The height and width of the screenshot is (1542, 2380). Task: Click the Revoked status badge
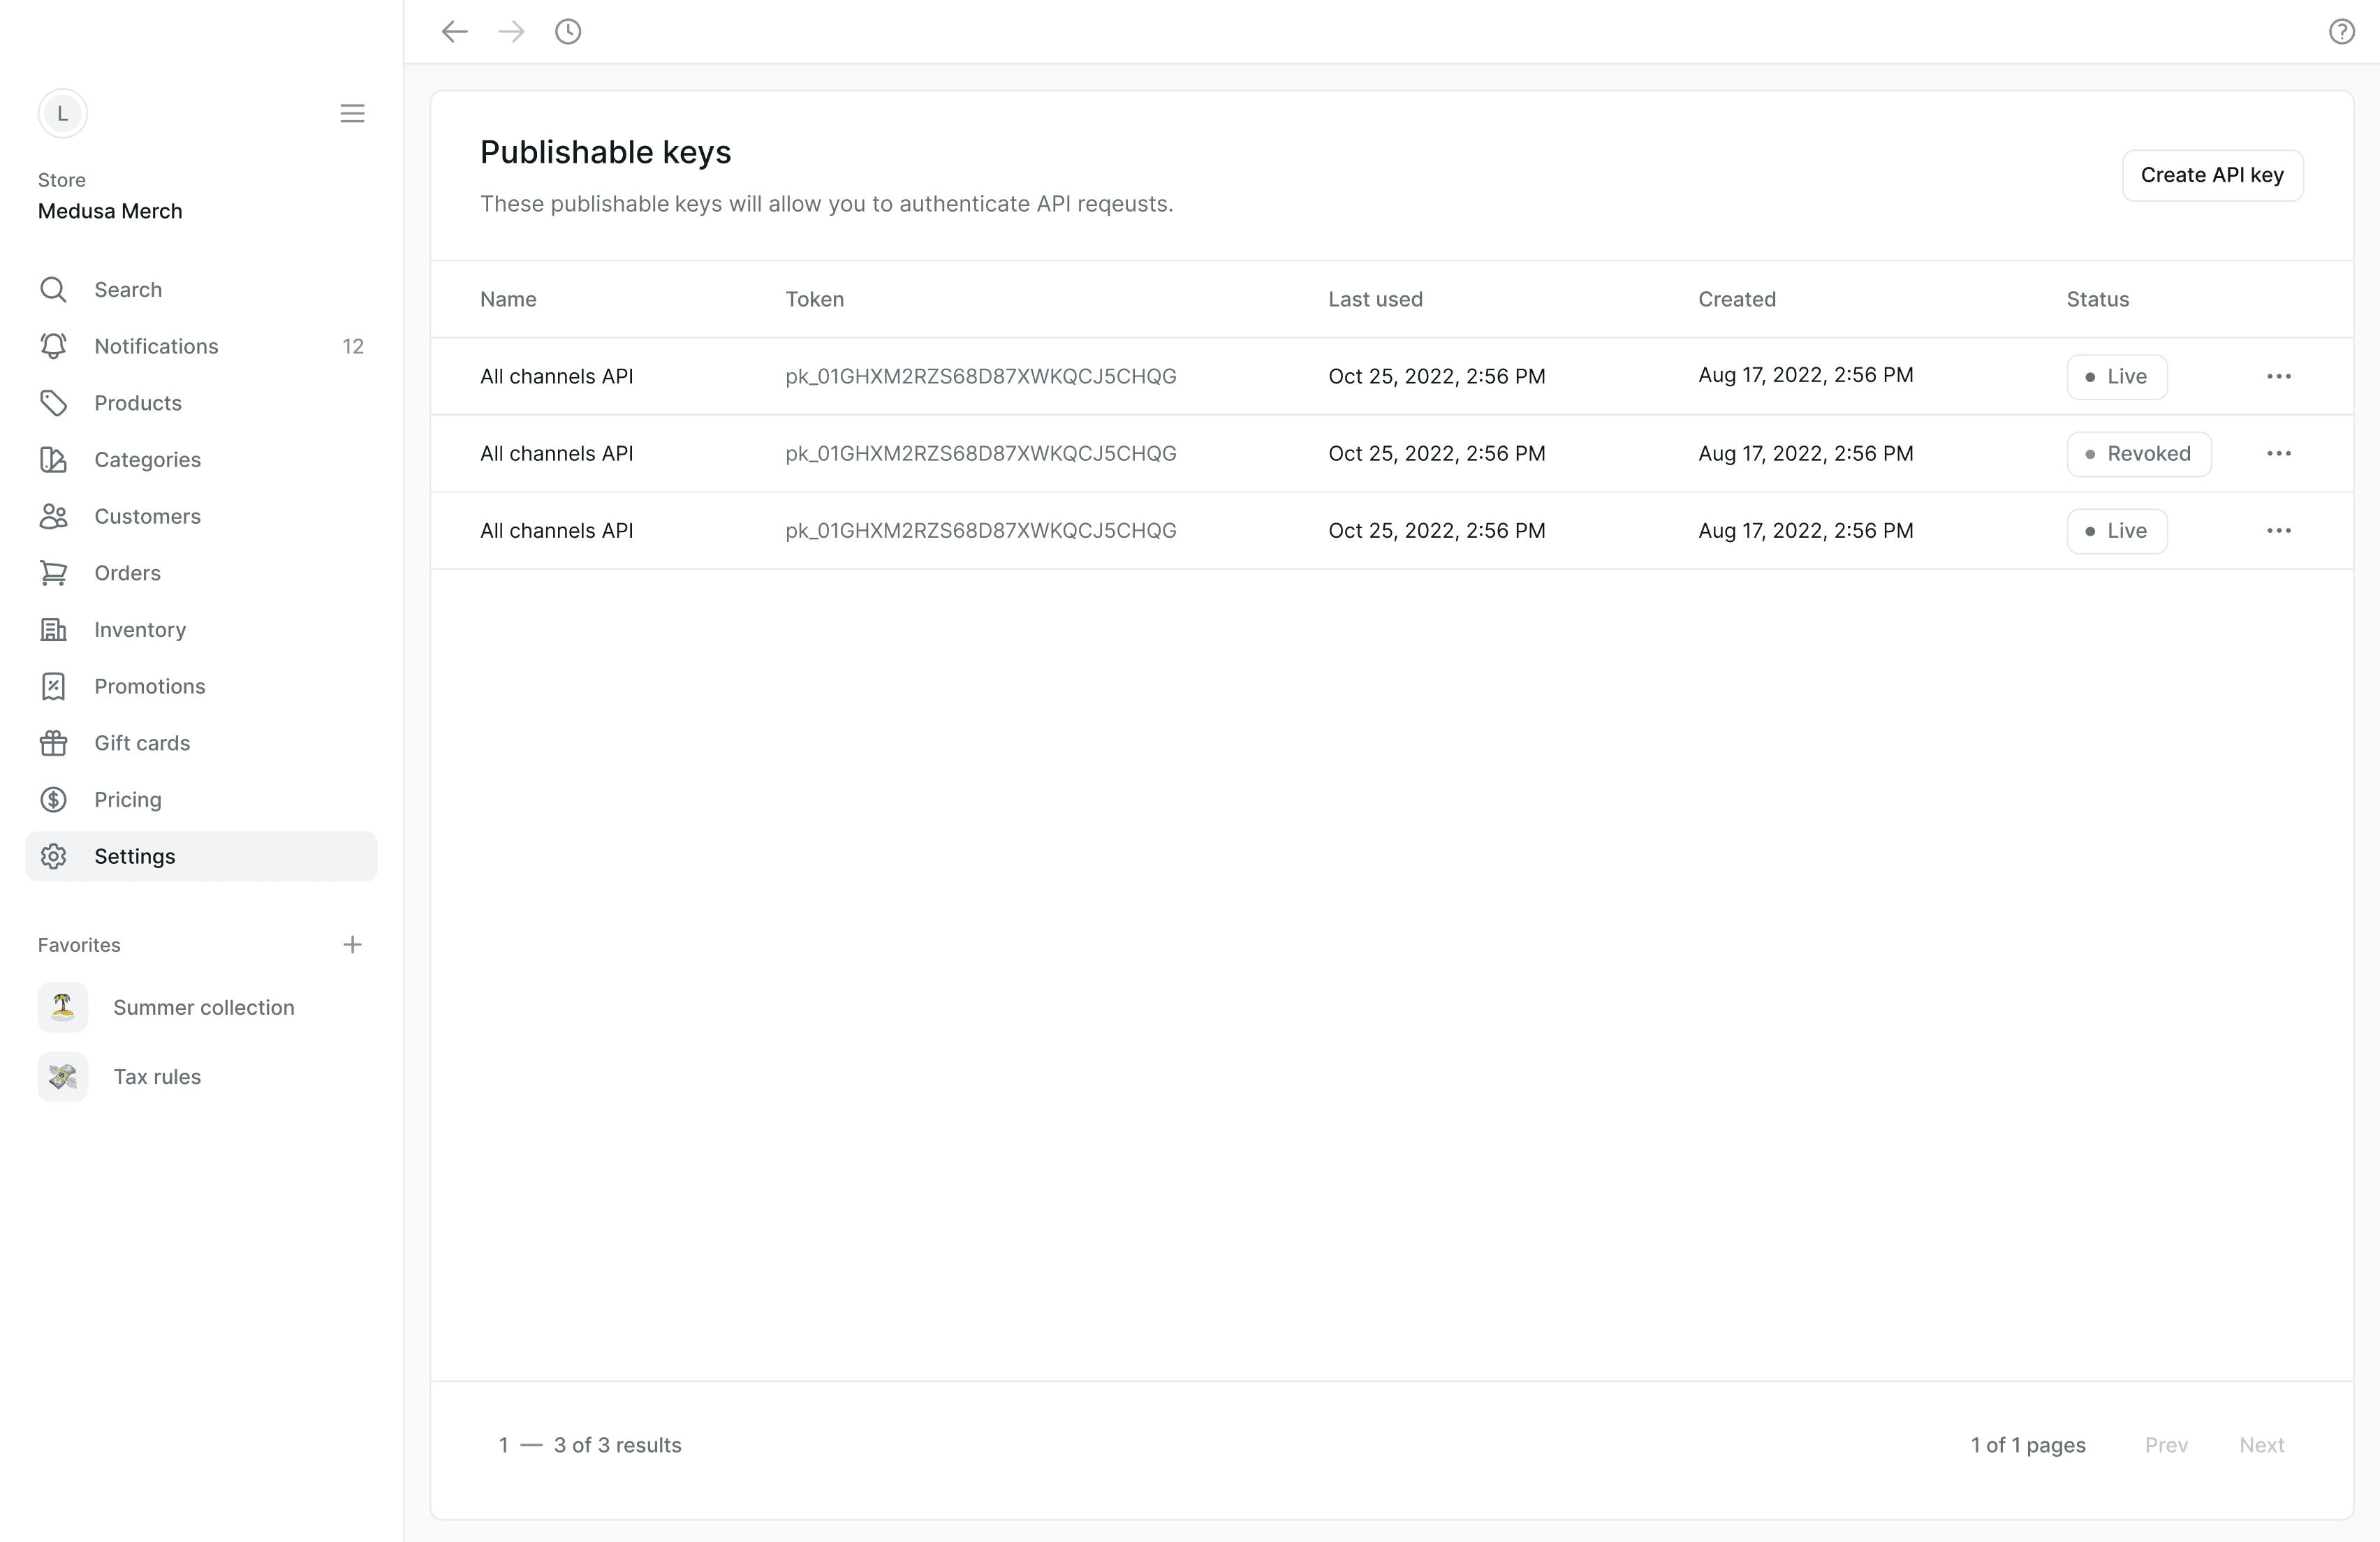coord(2138,454)
